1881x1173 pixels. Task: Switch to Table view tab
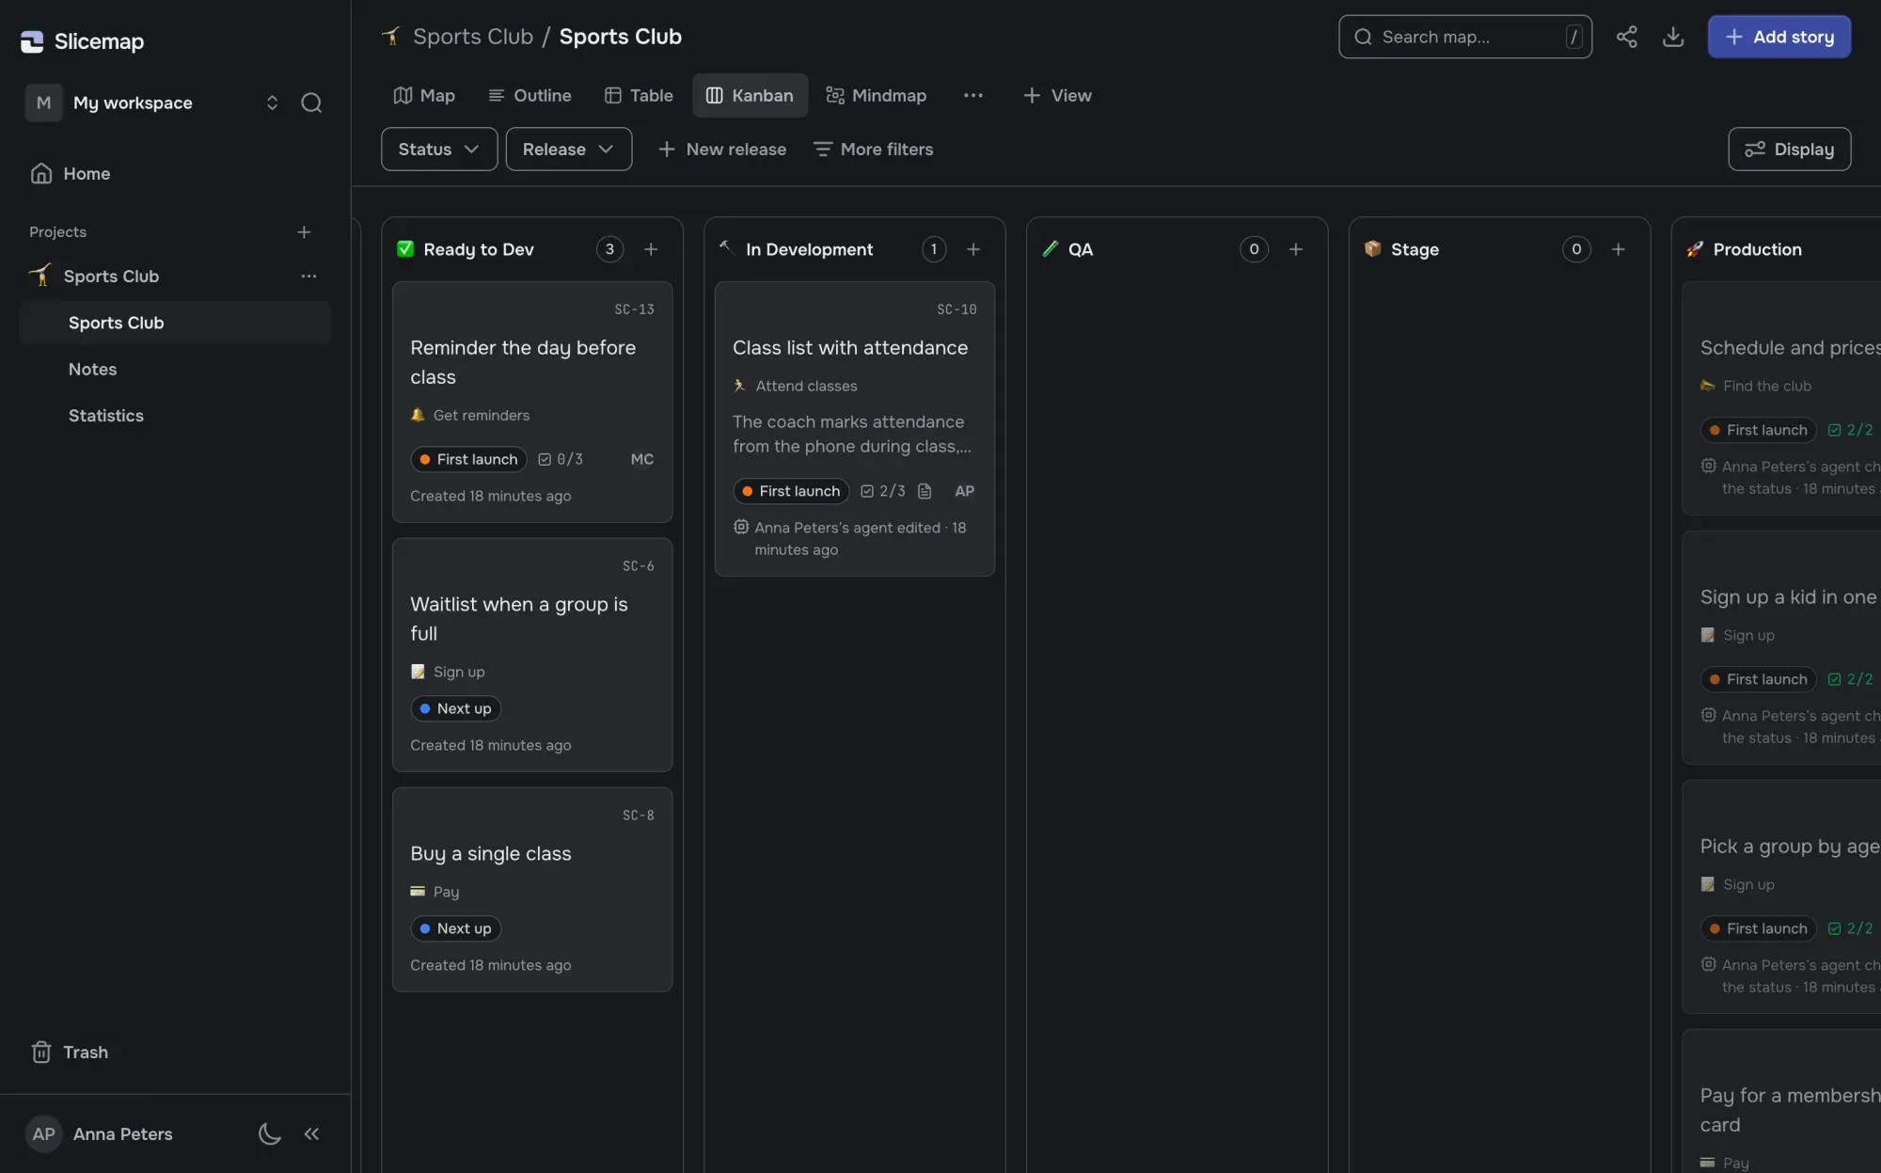pyautogui.click(x=639, y=95)
